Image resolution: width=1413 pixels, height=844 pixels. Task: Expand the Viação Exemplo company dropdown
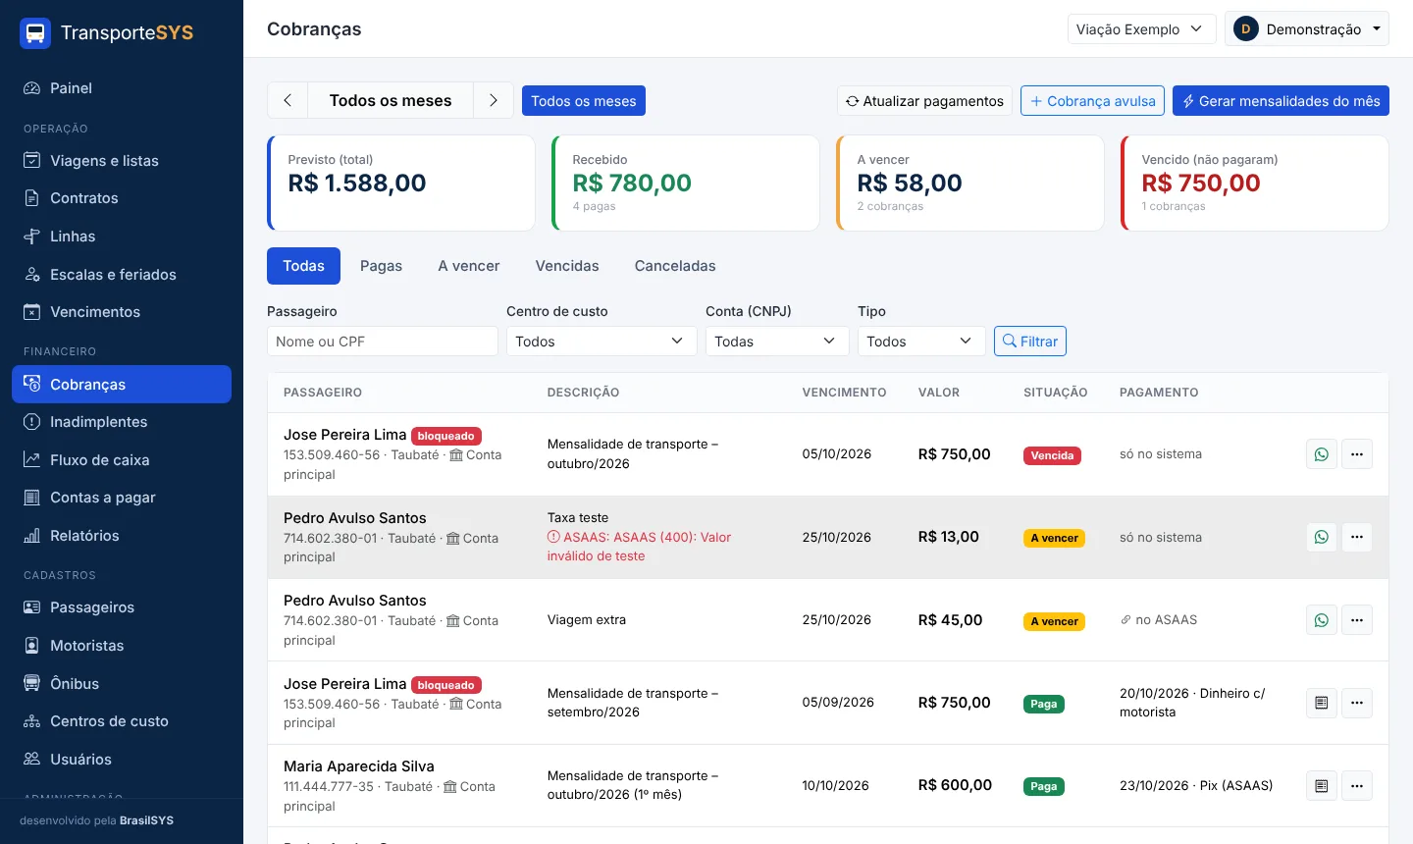tap(1141, 28)
